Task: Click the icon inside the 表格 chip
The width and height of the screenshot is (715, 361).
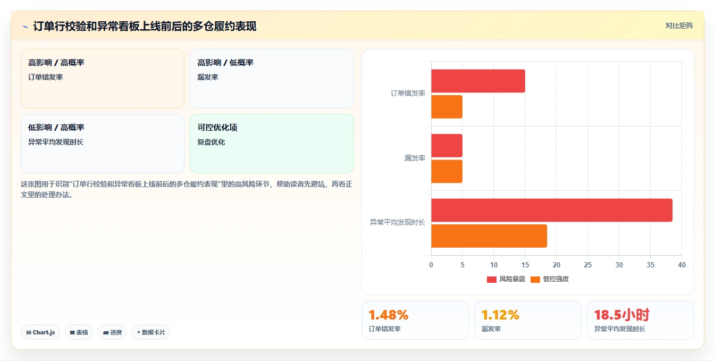Action: tap(72, 333)
